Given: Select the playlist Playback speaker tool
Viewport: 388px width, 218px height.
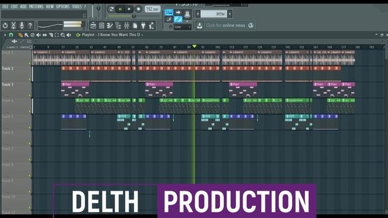Looking at the screenshot, I should pyautogui.click(x=69, y=35).
